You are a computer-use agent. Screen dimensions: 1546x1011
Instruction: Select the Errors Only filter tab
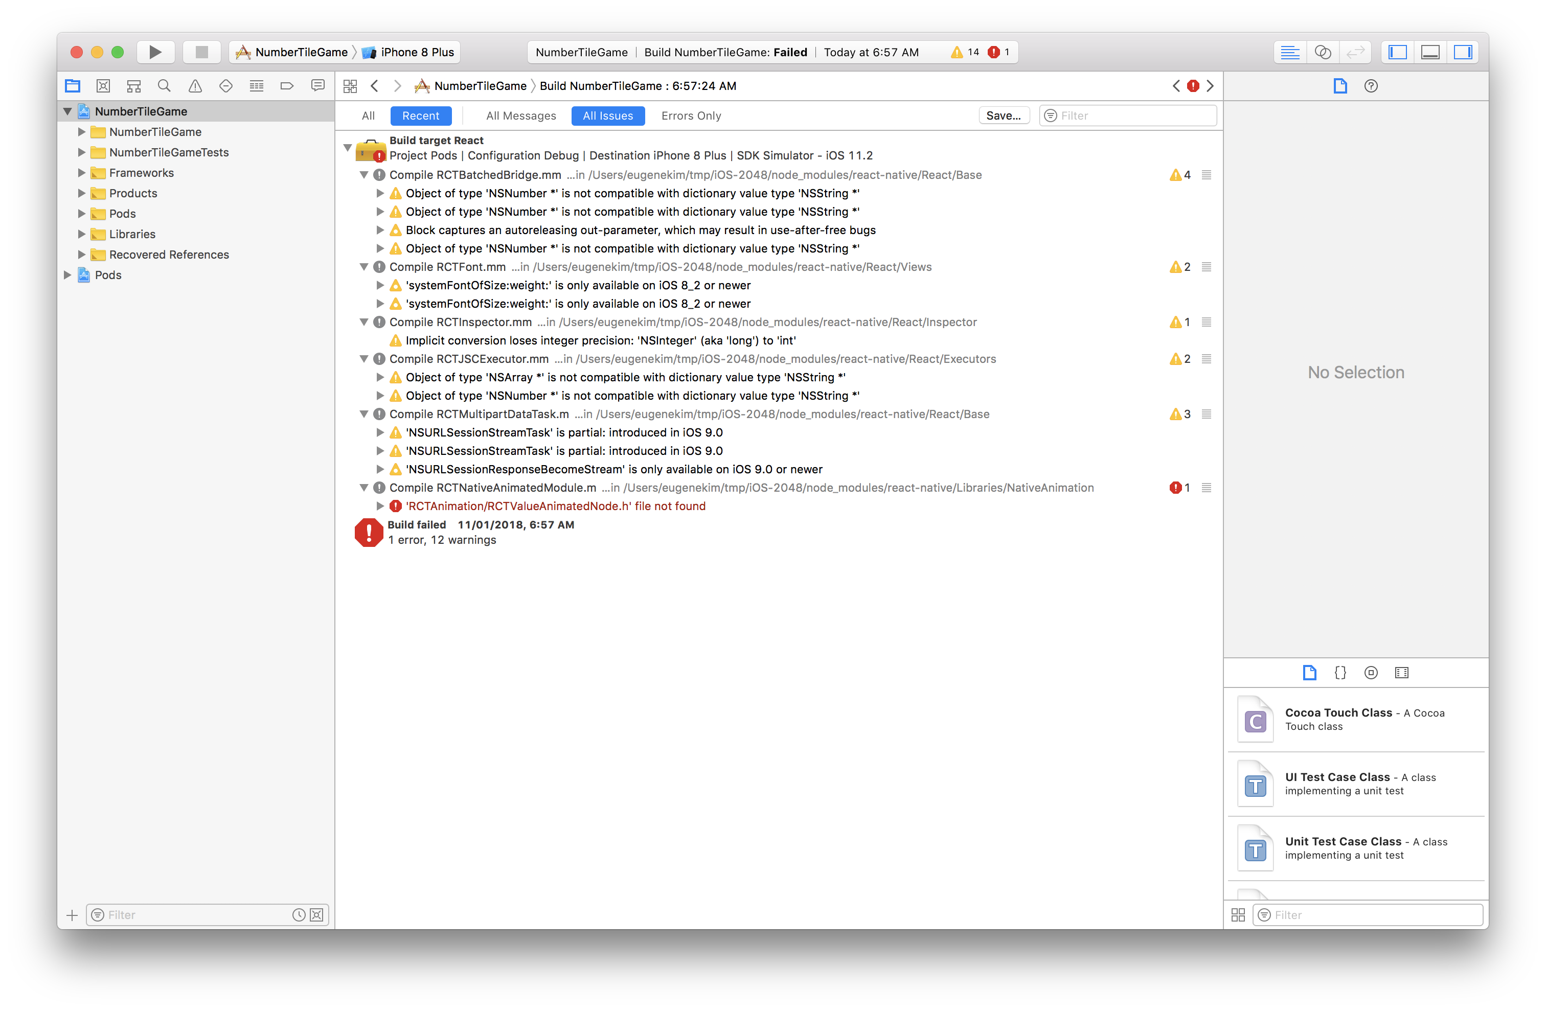coord(691,116)
